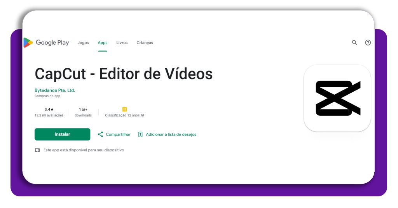The image size is (398, 208).
Task: Click the yellow 12 age rating badge
Action: [124, 109]
